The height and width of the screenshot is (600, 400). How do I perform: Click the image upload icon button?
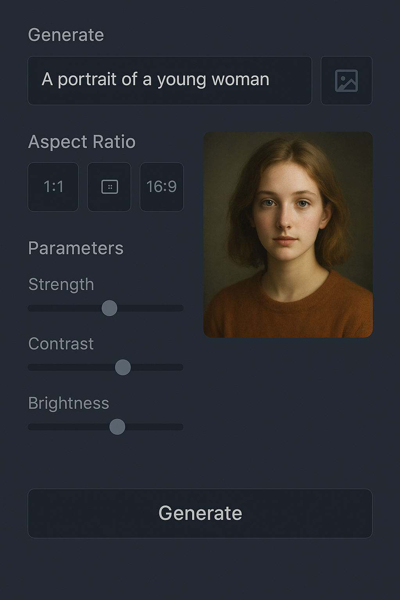coord(346,80)
